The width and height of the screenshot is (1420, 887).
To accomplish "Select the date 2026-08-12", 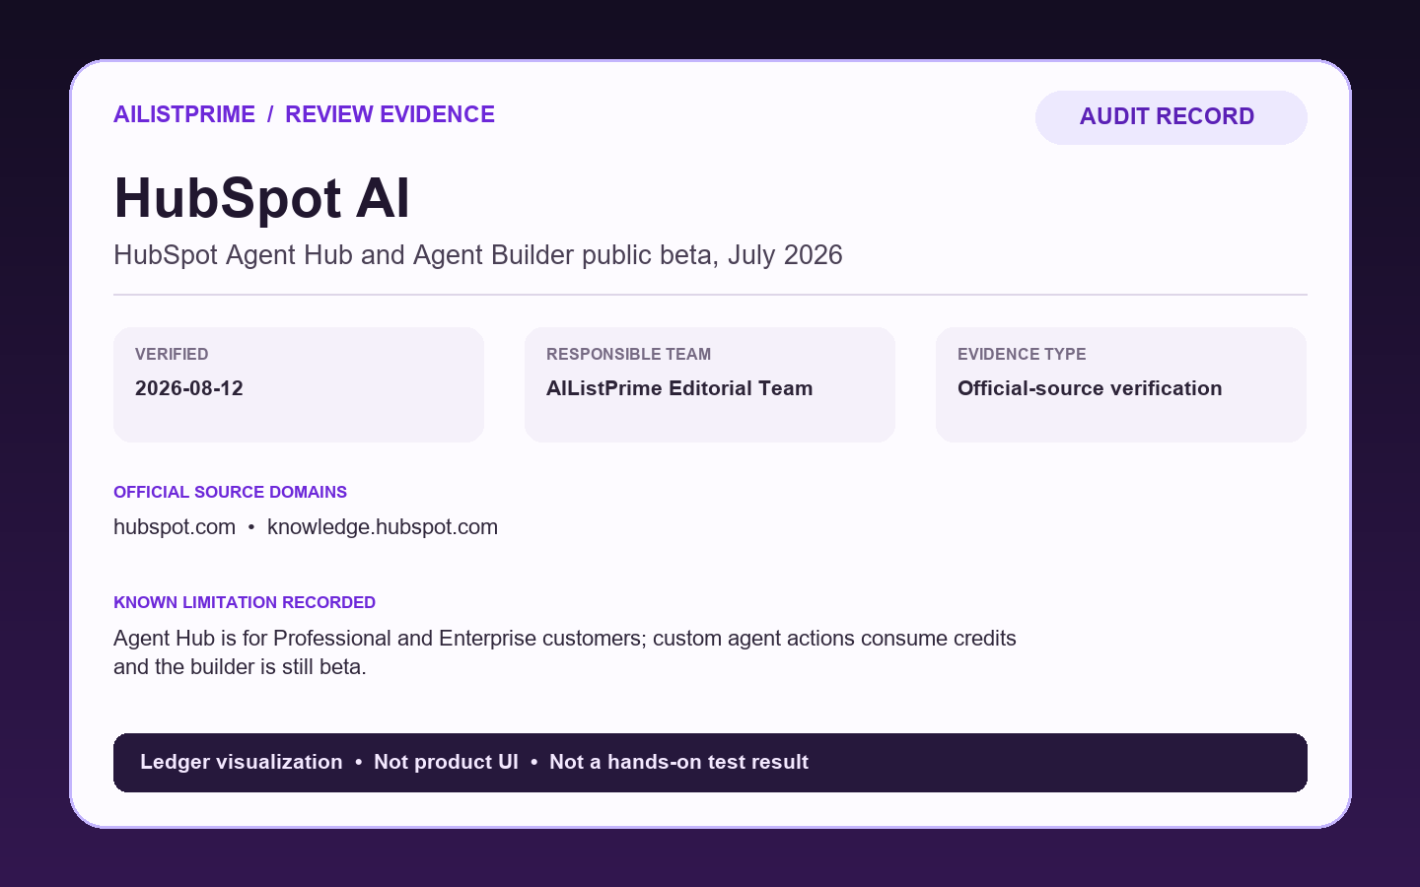I will tap(189, 388).
